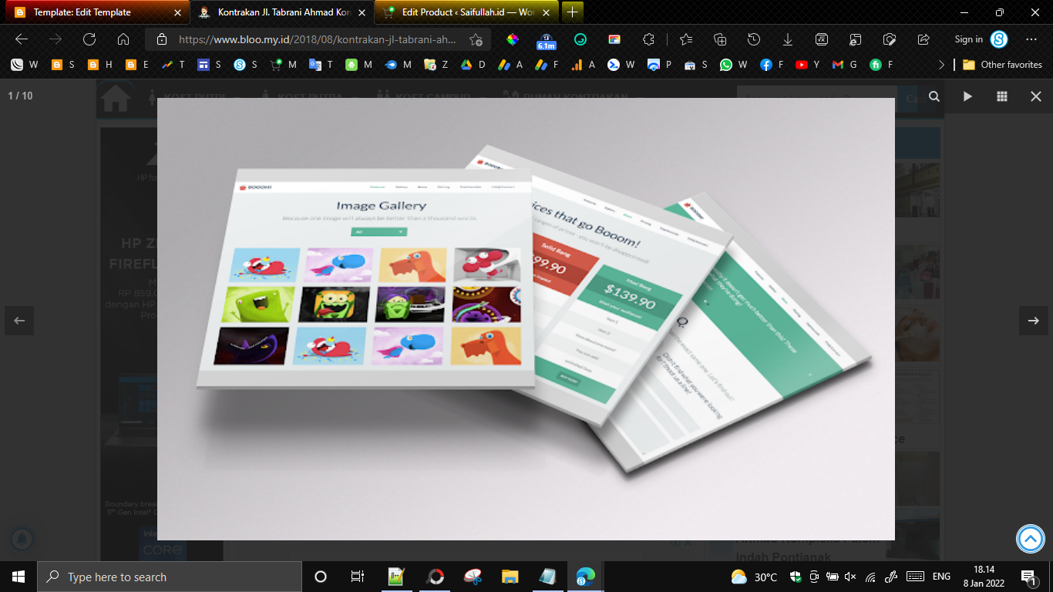Add this page to favorites star

pos(476,39)
